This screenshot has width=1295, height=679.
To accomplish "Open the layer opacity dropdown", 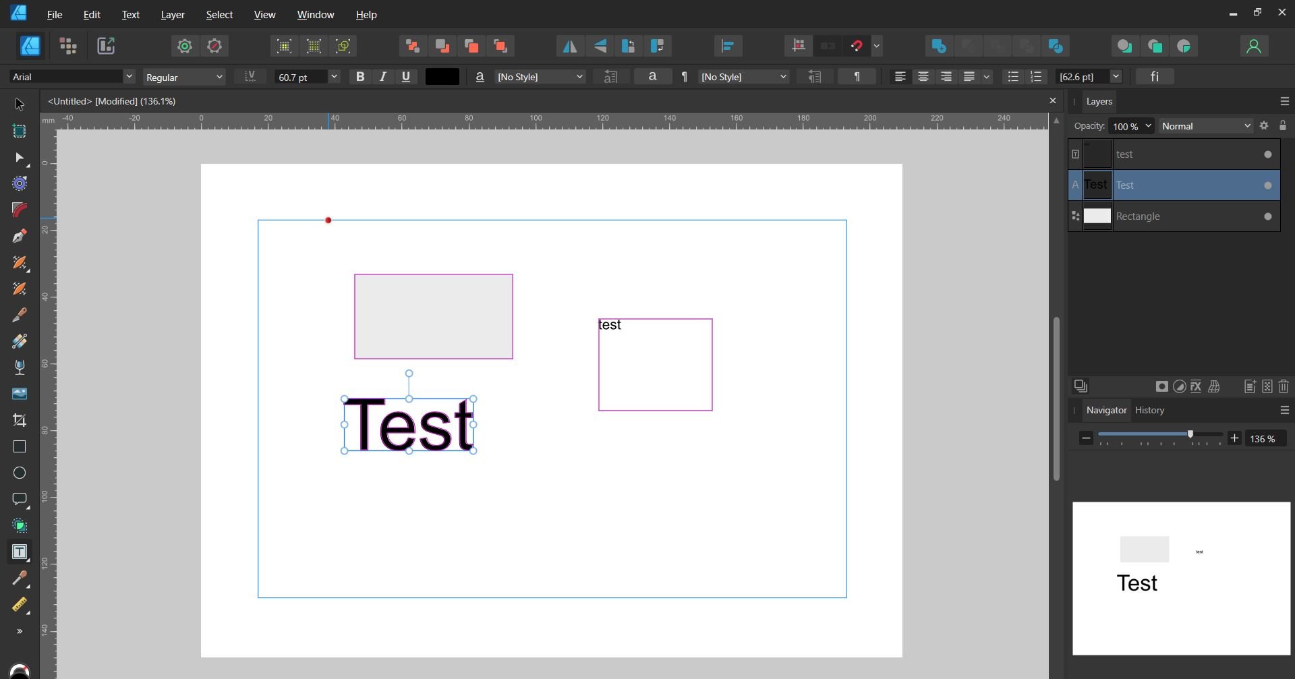I will [1148, 126].
